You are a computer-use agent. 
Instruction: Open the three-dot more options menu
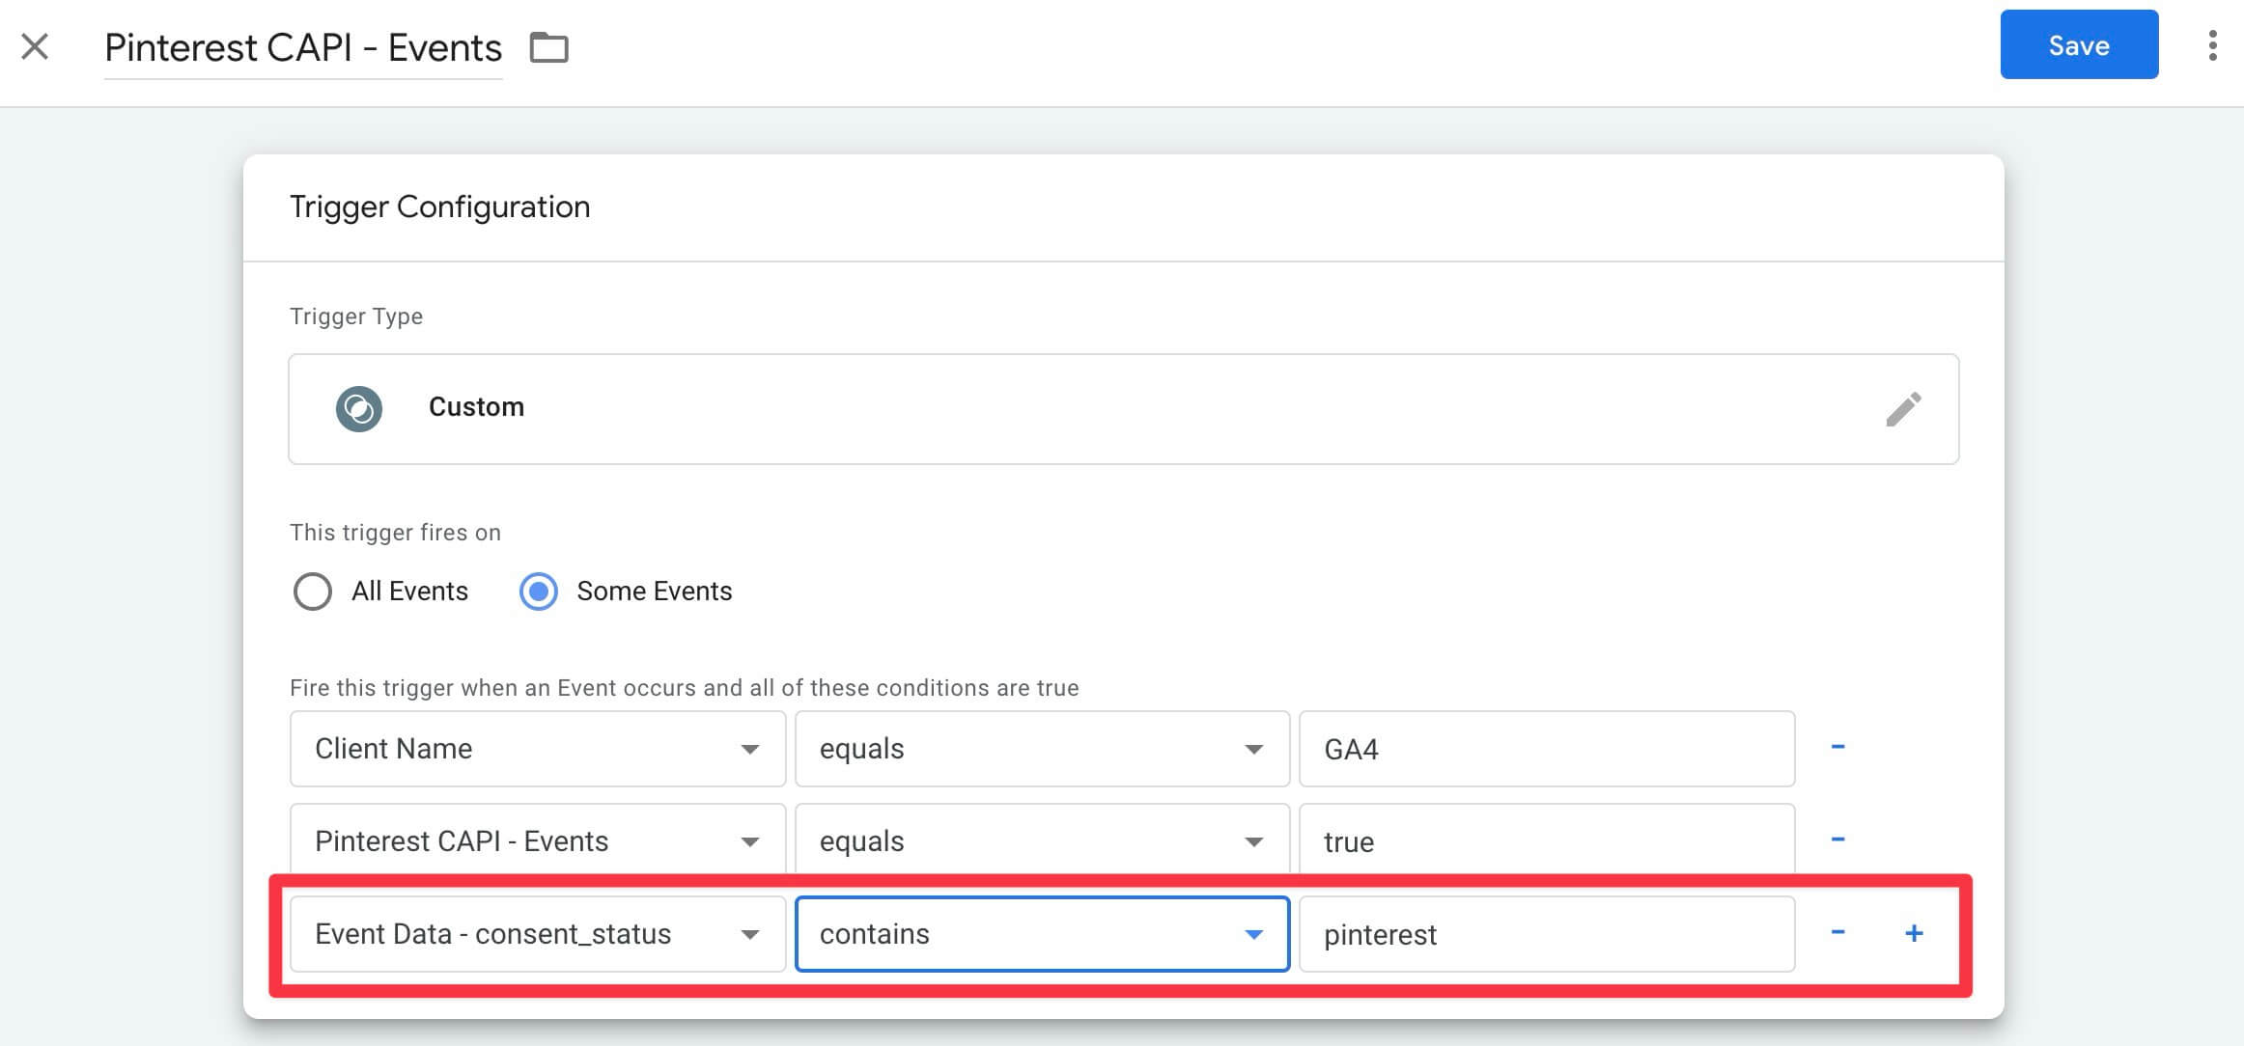pos(2212,45)
